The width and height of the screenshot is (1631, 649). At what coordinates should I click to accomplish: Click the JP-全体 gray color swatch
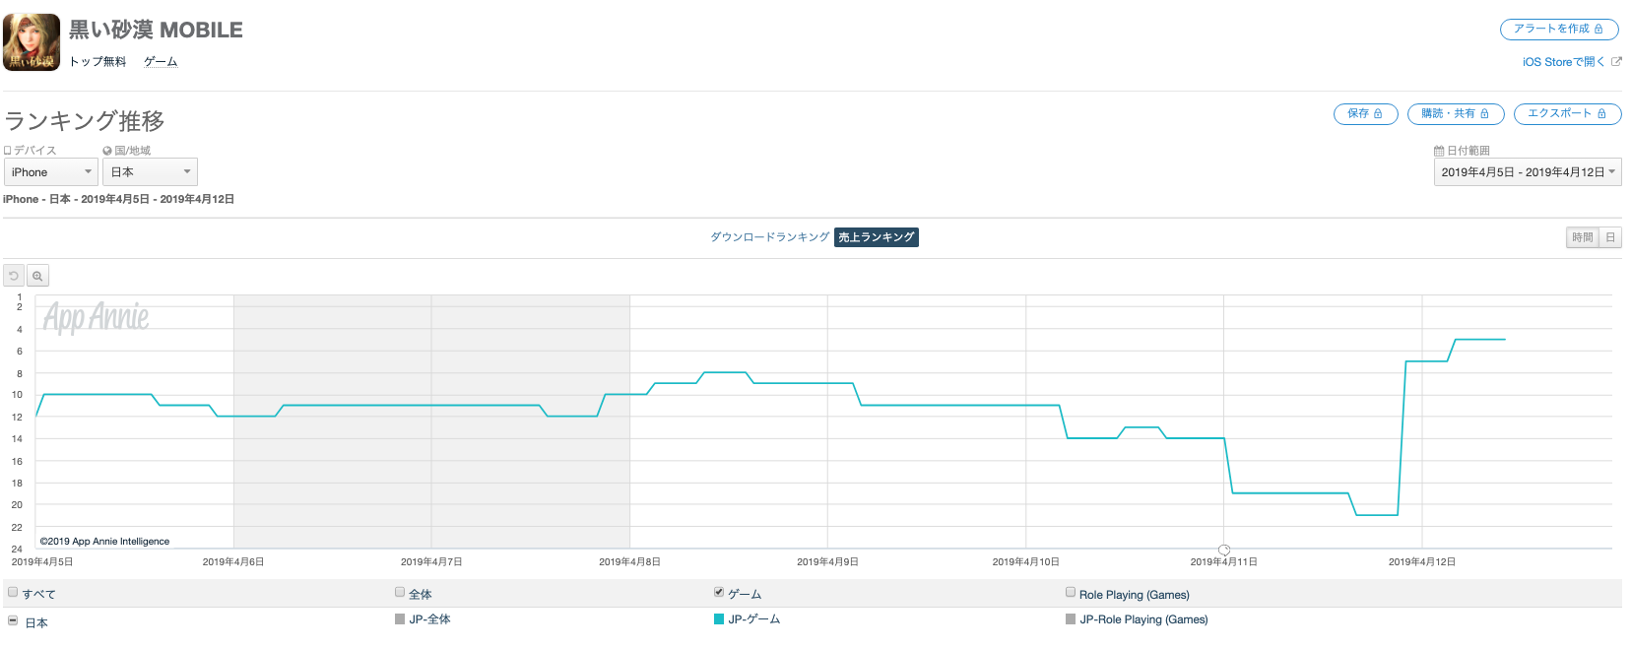(400, 619)
